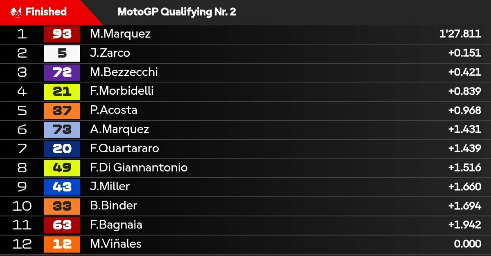Select MotoGP Qualifying Nr. 2 title
The image size is (491, 256).
(177, 12)
